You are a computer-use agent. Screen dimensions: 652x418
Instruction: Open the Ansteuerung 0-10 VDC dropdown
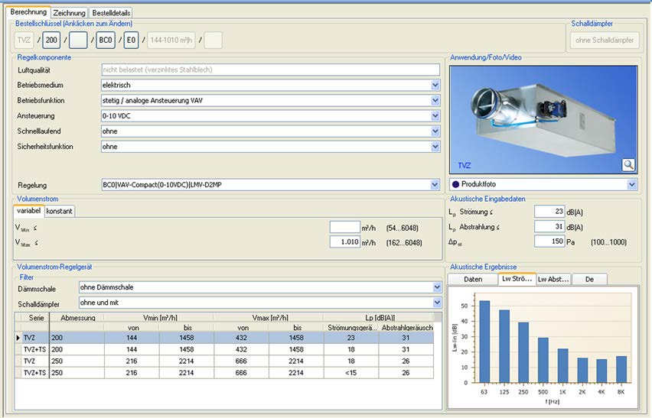click(x=435, y=116)
